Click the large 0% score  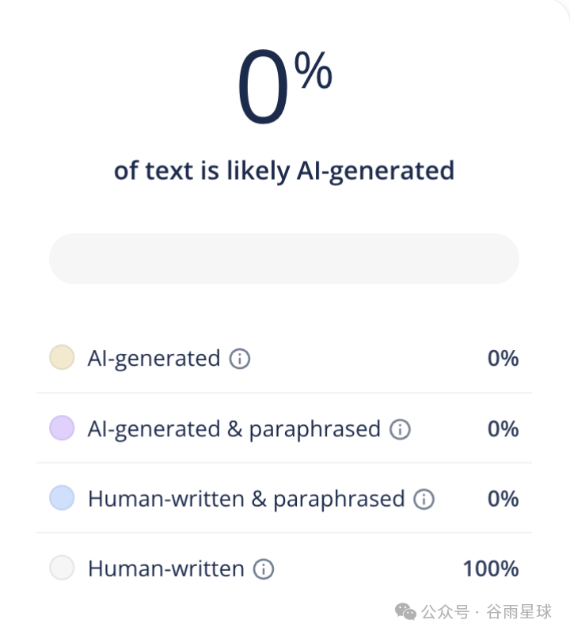pyautogui.click(x=284, y=86)
